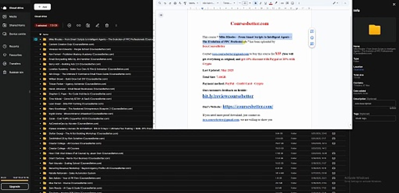Toggle italic in the document toolbar
399x193 pixels.
tap(260, 3)
